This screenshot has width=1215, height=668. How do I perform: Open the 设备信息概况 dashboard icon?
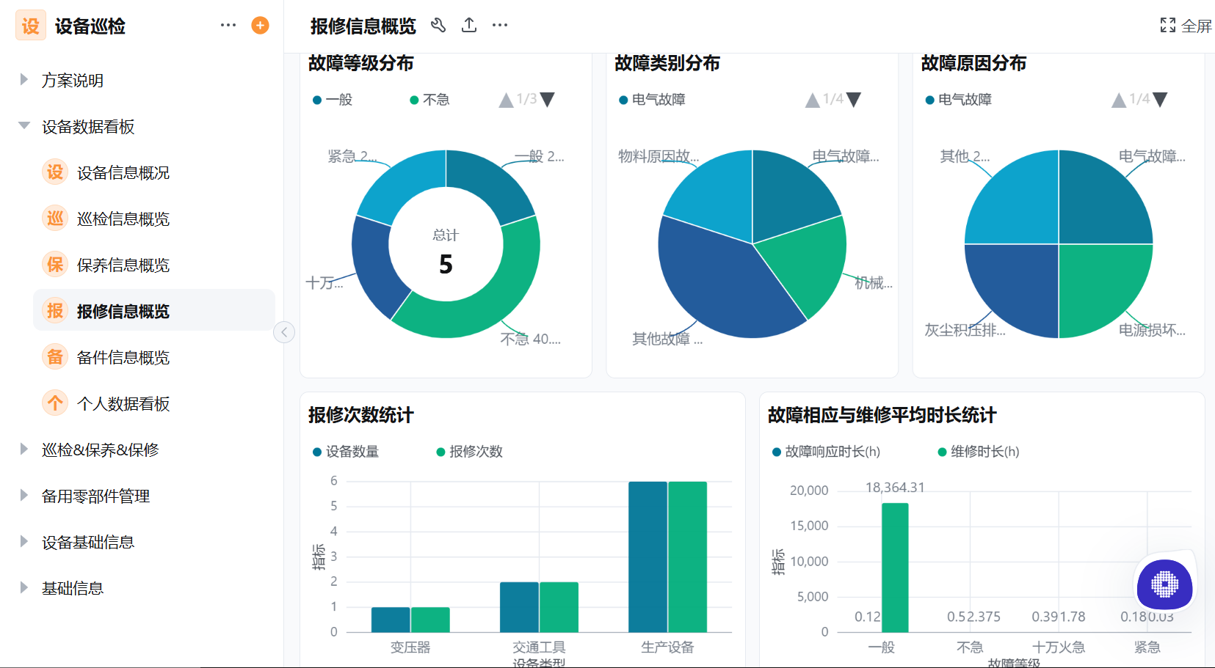click(x=54, y=172)
